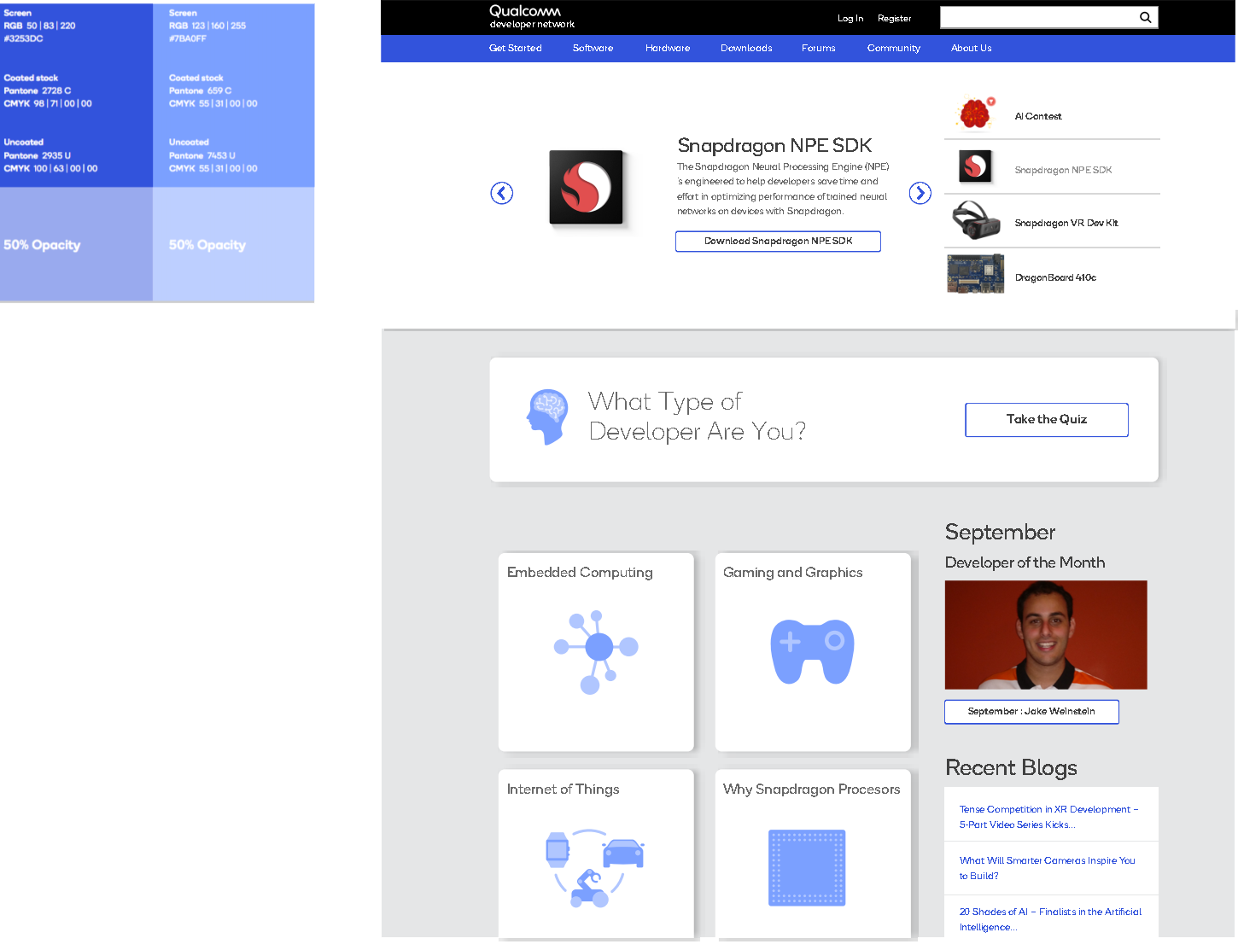
Task: Click the Why Snapdragon Procesors card title
Action: coord(811,789)
